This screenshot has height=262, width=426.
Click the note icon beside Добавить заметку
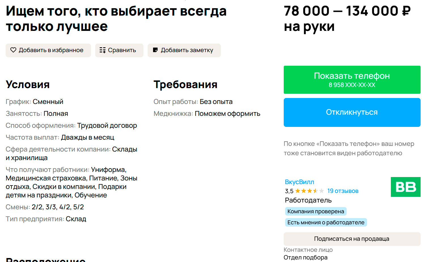coord(155,50)
